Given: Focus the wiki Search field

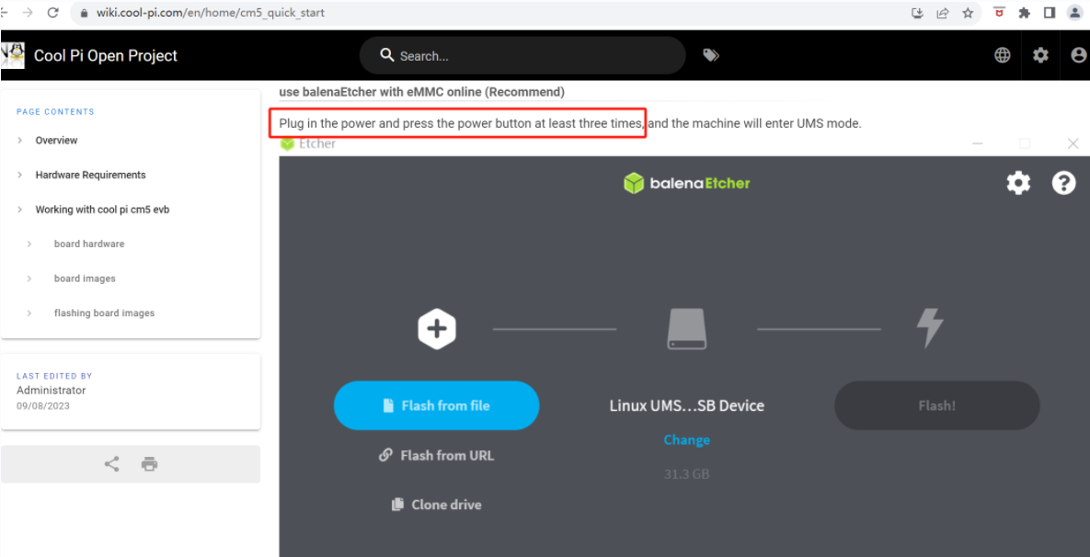Looking at the screenshot, I should pos(522,55).
